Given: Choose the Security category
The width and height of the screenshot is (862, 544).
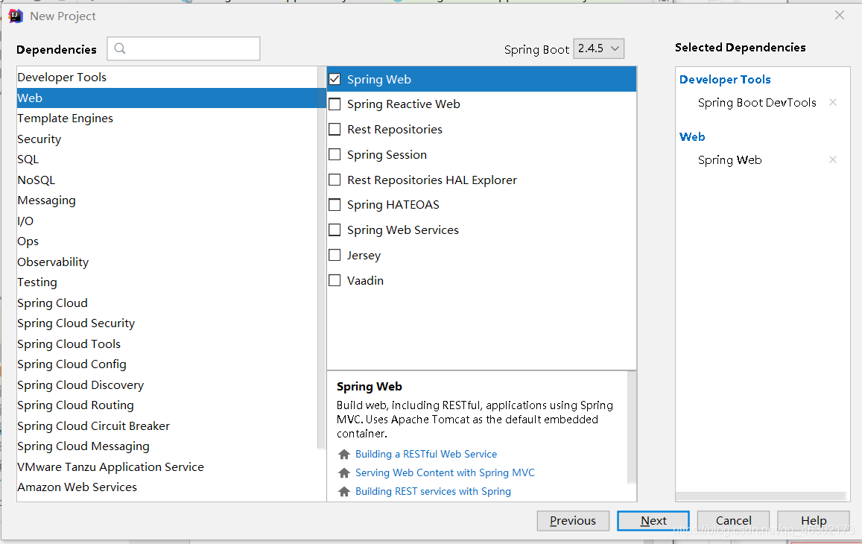Looking at the screenshot, I should (167, 139).
